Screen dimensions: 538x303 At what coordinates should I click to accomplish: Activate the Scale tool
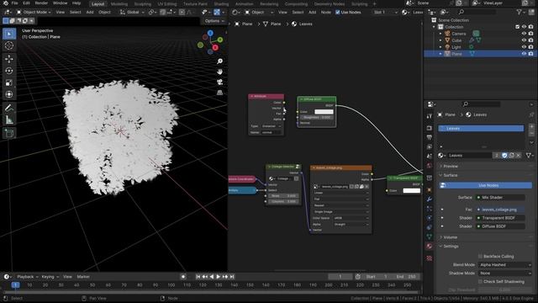coord(9,82)
